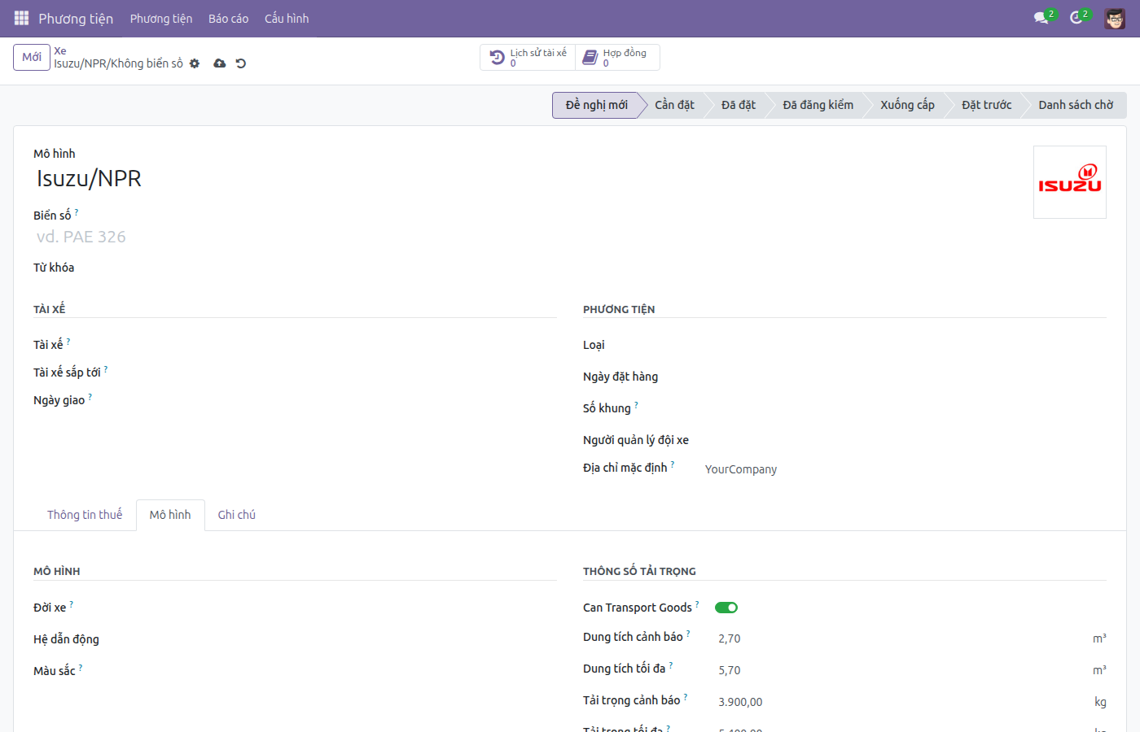The width and height of the screenshot is (1140, 732).
Task: Toggle the Can Transport Goods switch
Action: 726,608
